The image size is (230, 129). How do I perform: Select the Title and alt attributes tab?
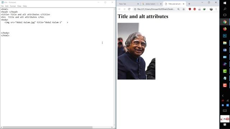click(174, 4)
